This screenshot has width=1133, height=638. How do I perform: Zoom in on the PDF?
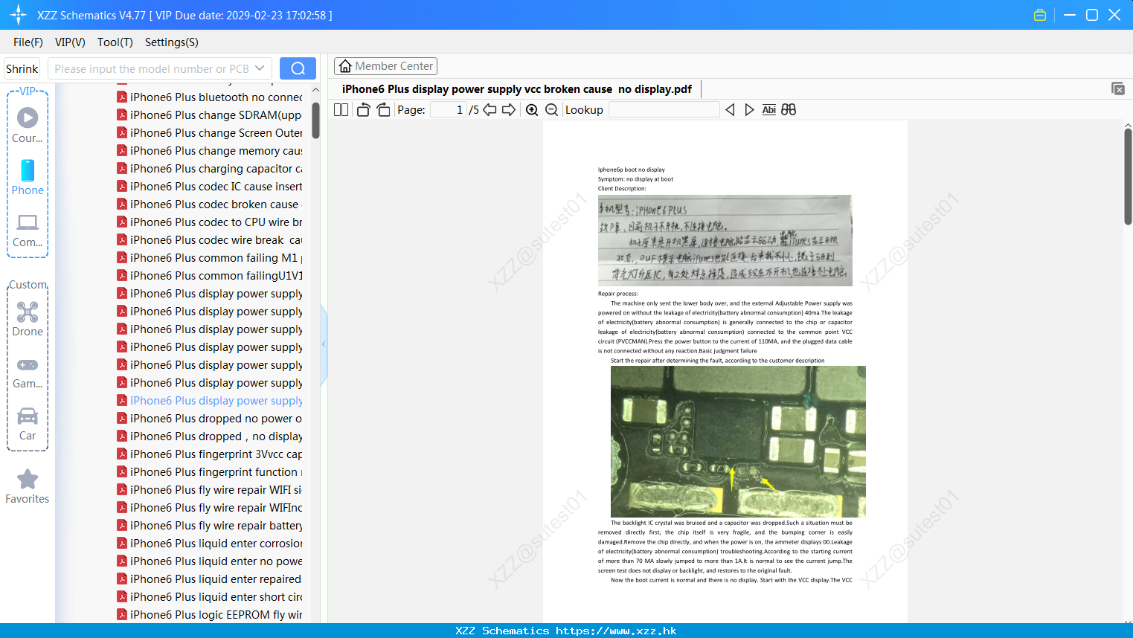coord(532,109)
